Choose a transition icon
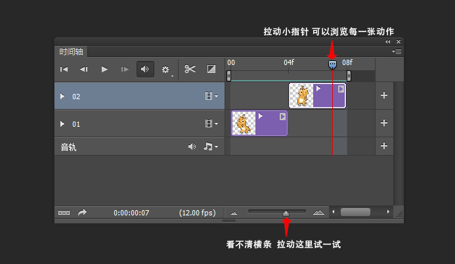The image size is (455, 264). pos(211,69)
